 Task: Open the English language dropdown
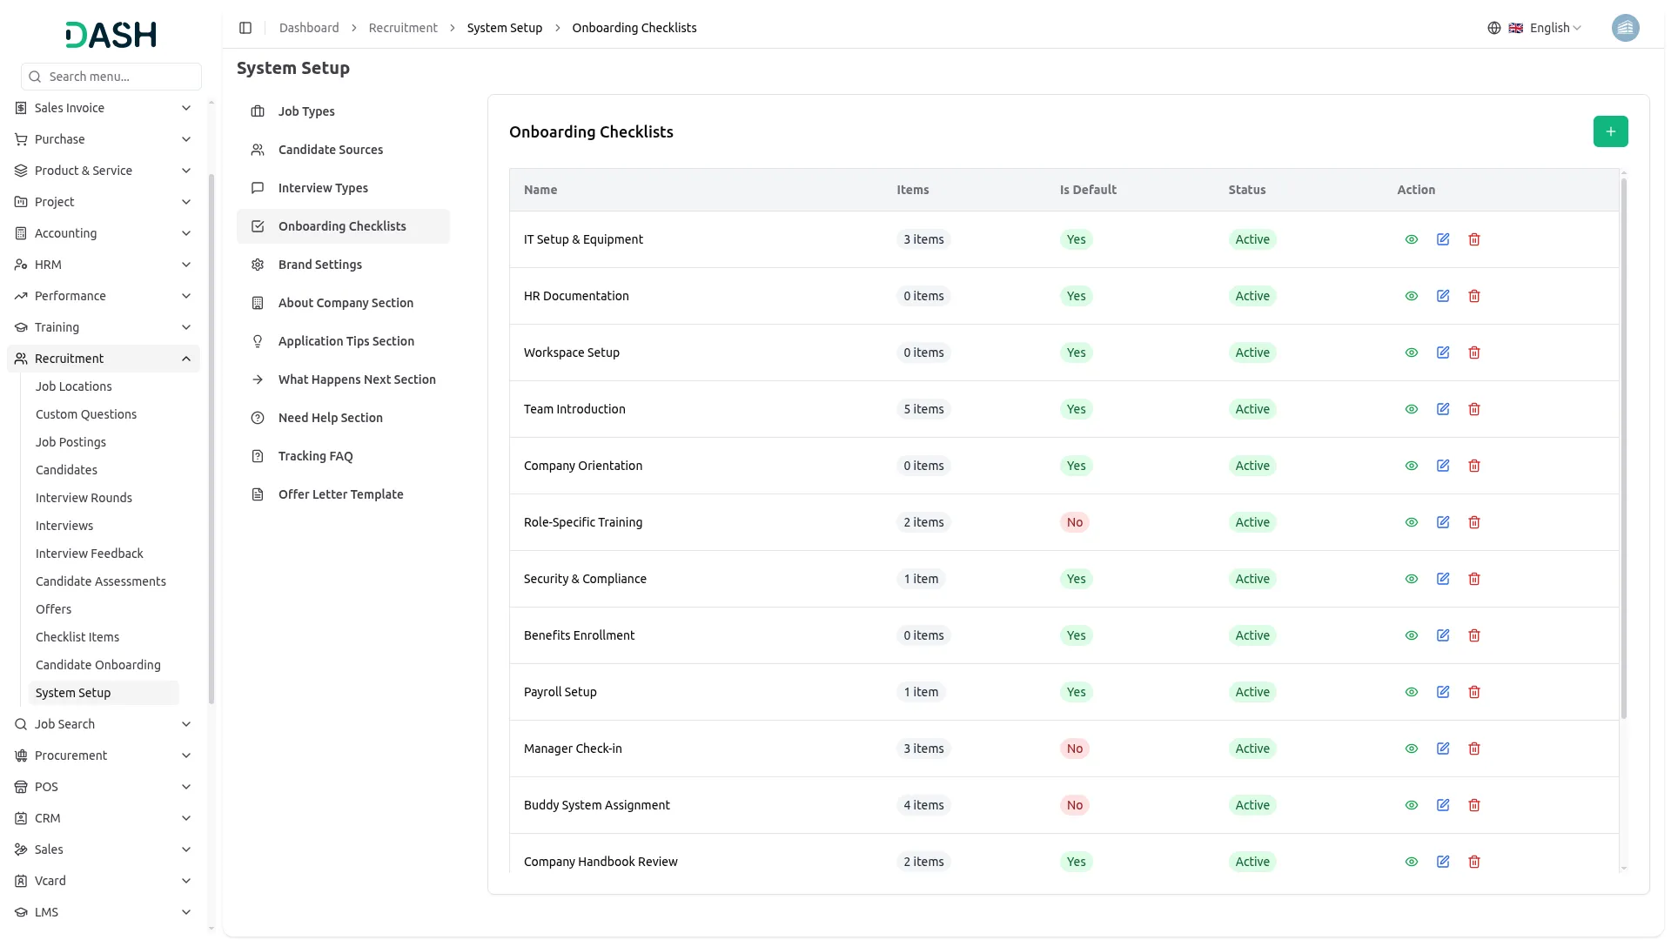1545,28
